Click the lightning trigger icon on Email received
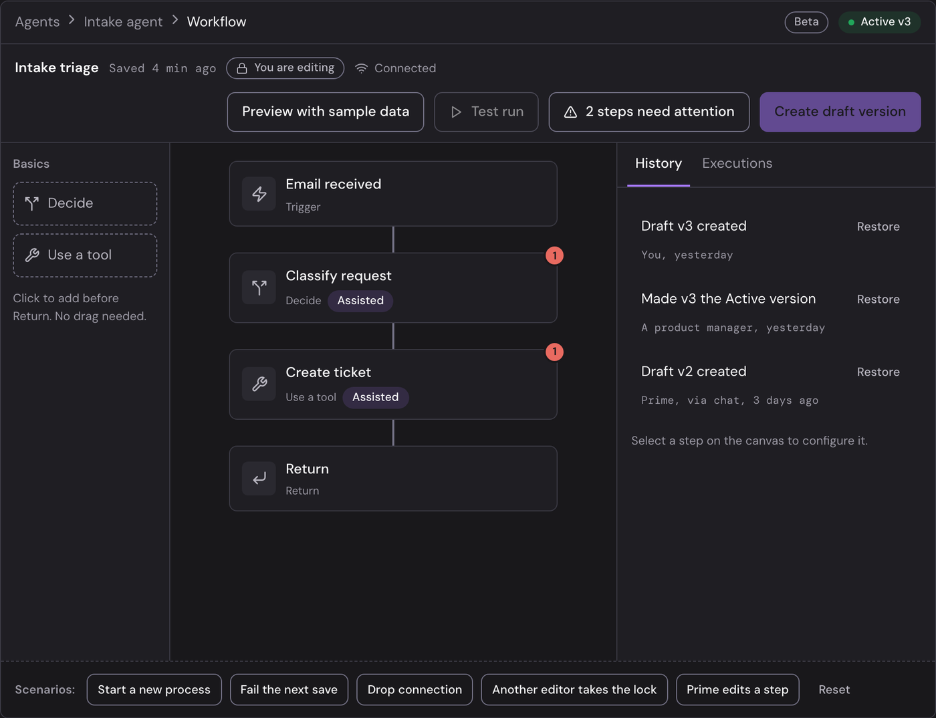This screenshot has height=718, width=936. tap(259, 194)
